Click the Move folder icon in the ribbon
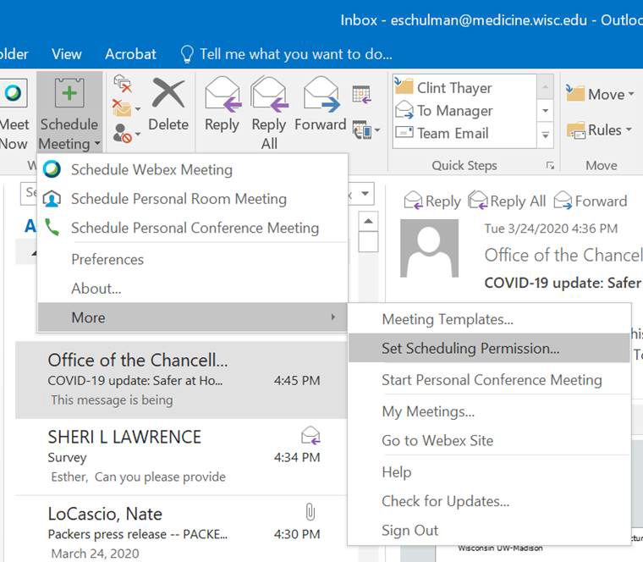 [x=576, y=94]
